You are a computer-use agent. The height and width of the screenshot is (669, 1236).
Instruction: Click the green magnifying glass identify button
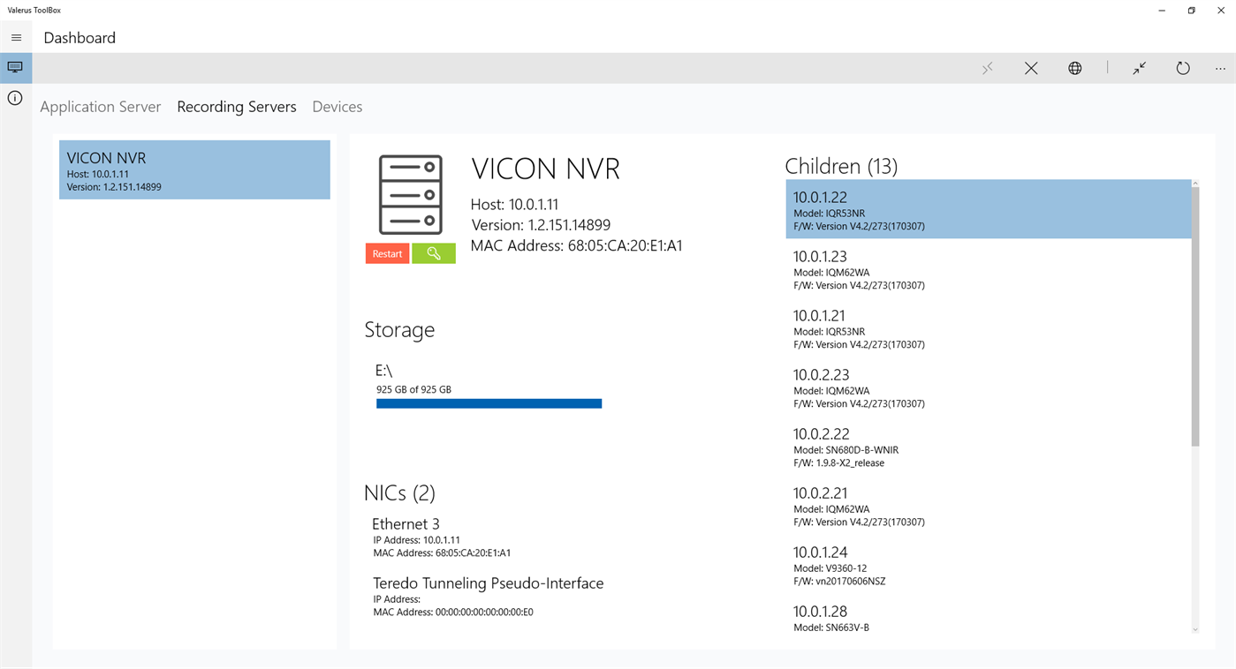(433, 253)
